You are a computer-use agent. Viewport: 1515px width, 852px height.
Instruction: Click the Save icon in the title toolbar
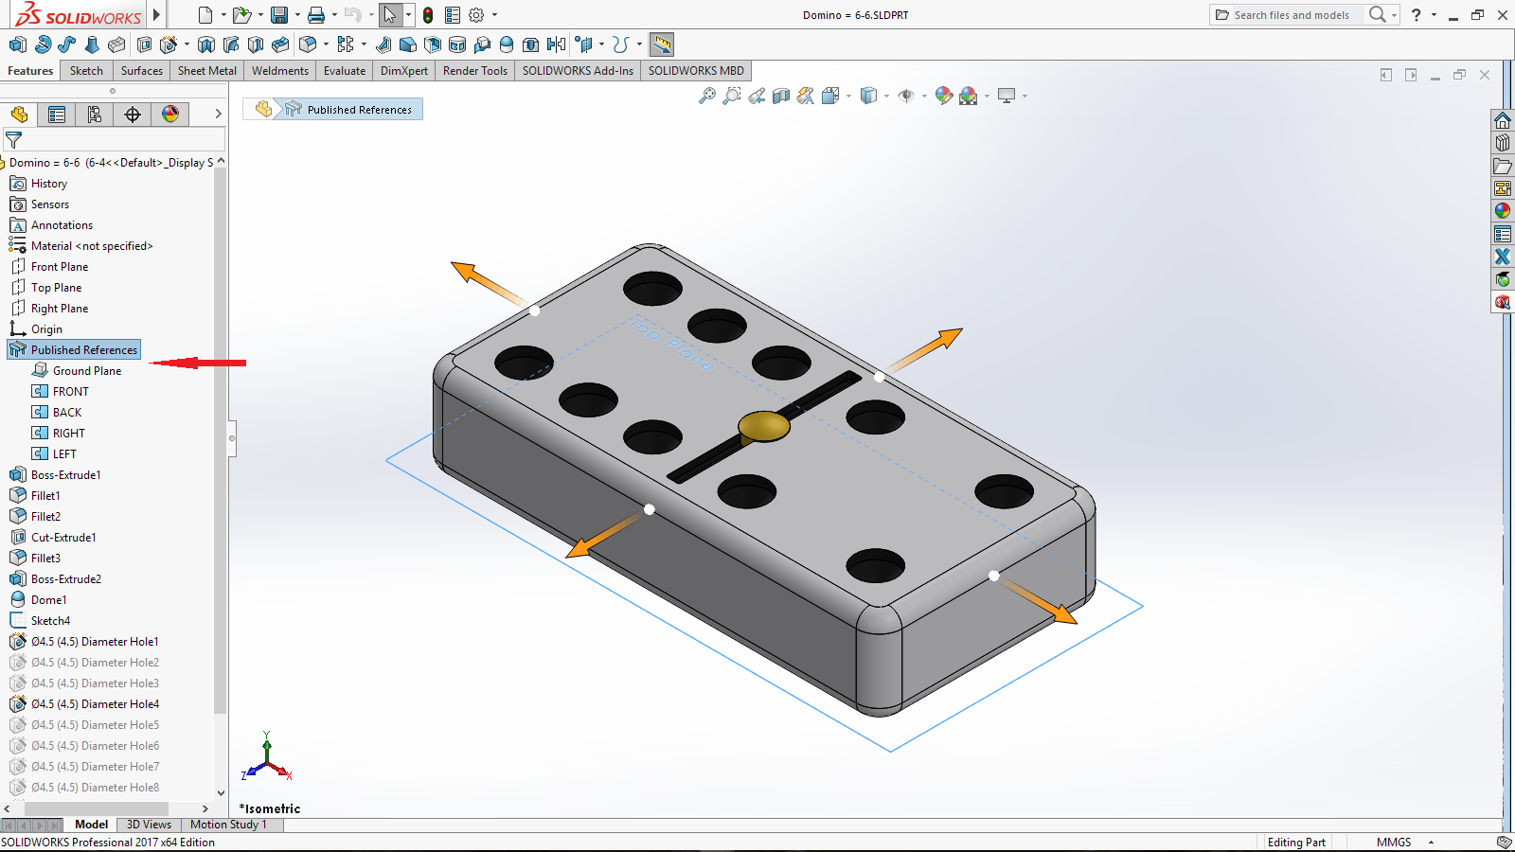coord(278,15)
